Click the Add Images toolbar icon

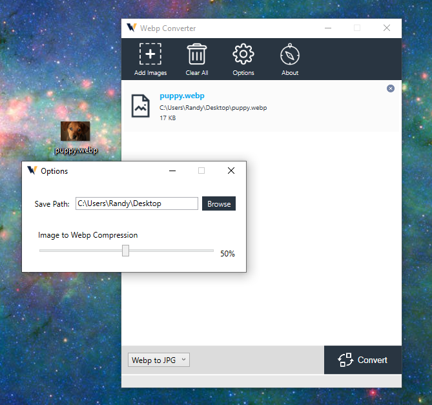click(x=150, y=54)
